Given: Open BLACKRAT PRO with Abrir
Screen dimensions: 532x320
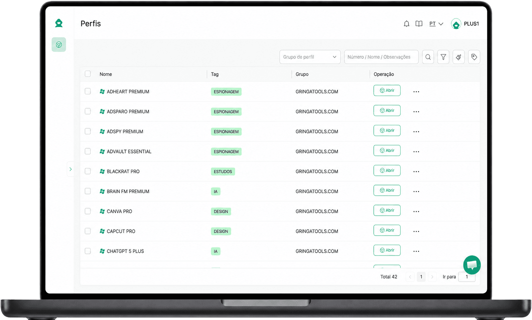Looking at the screenshot, I should (387, 170).
